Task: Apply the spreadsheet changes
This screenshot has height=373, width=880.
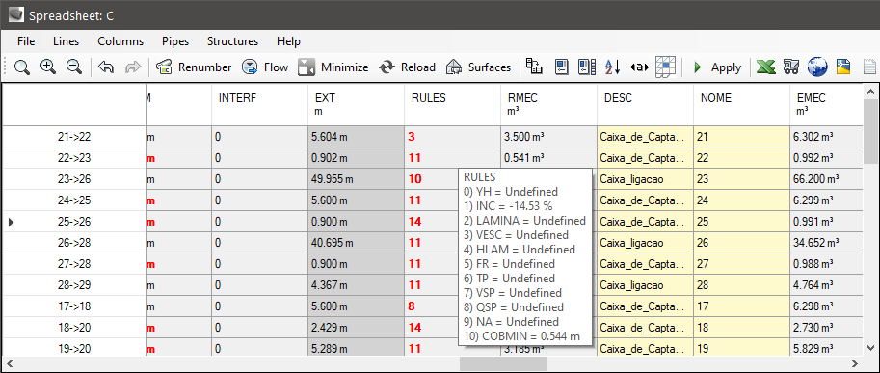Action: [717, 67]
